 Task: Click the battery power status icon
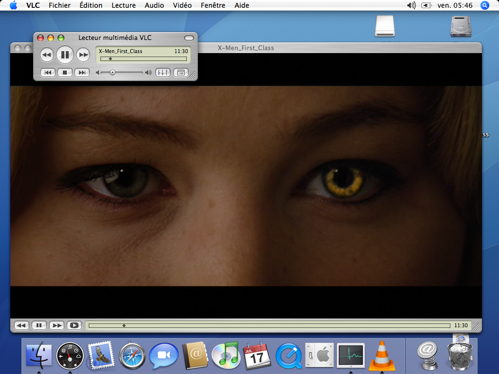point(426,5)
